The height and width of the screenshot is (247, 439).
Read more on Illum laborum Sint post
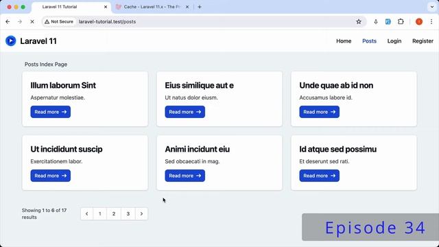click(x=50, y=112)
